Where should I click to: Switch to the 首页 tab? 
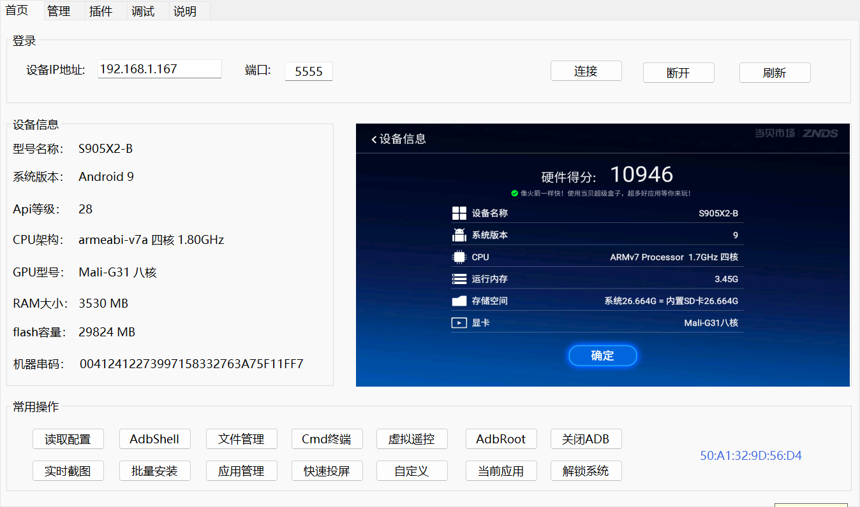point(17,10)
